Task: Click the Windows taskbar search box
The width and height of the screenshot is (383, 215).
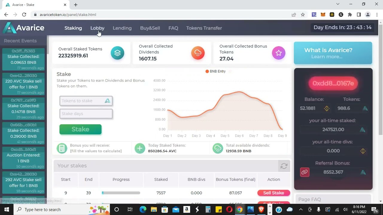Action: click(61, 209)
